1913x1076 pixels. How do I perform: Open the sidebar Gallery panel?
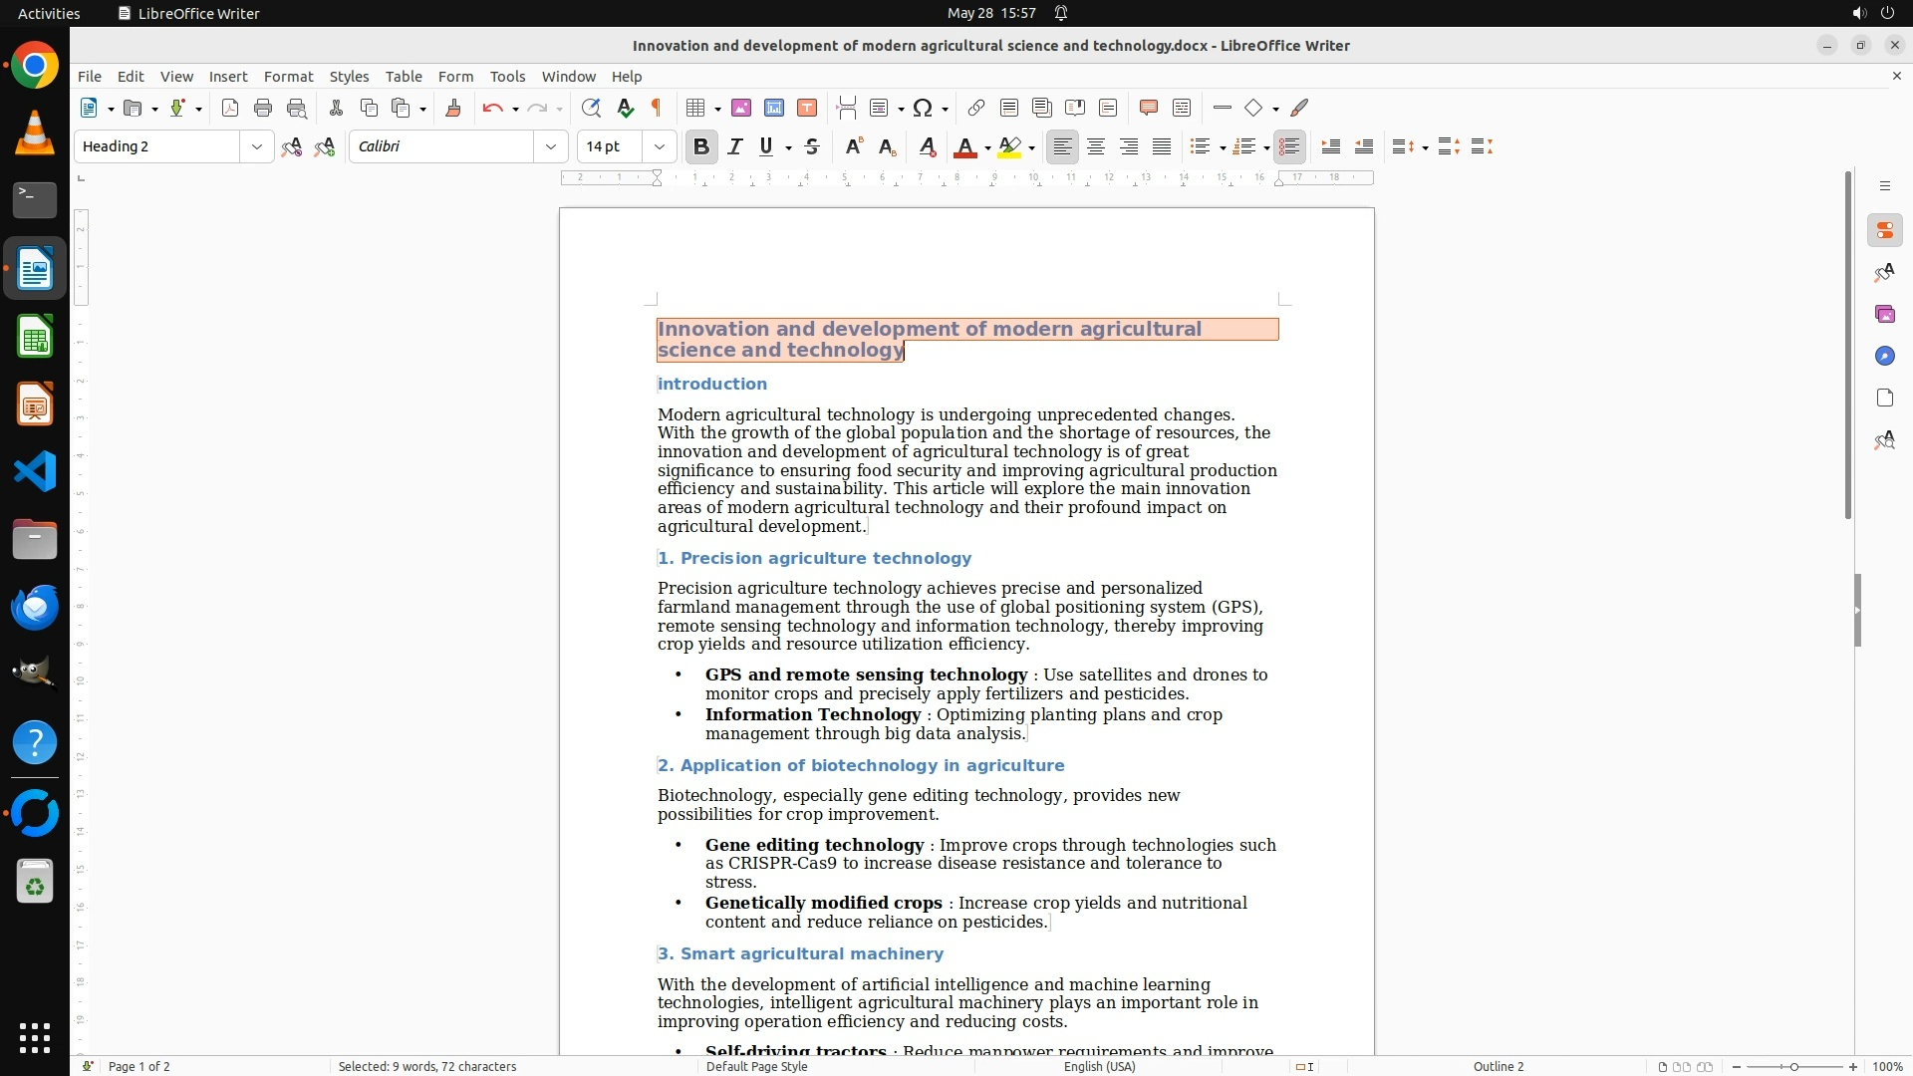1884,315
